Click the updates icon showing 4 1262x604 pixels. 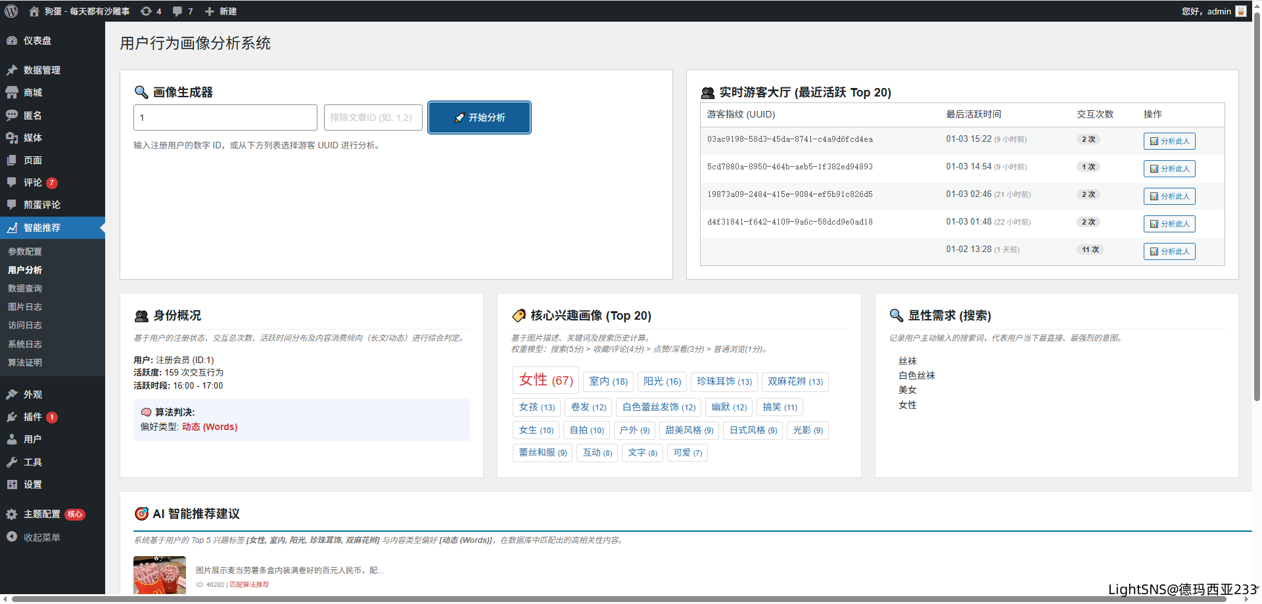point(147,11)
